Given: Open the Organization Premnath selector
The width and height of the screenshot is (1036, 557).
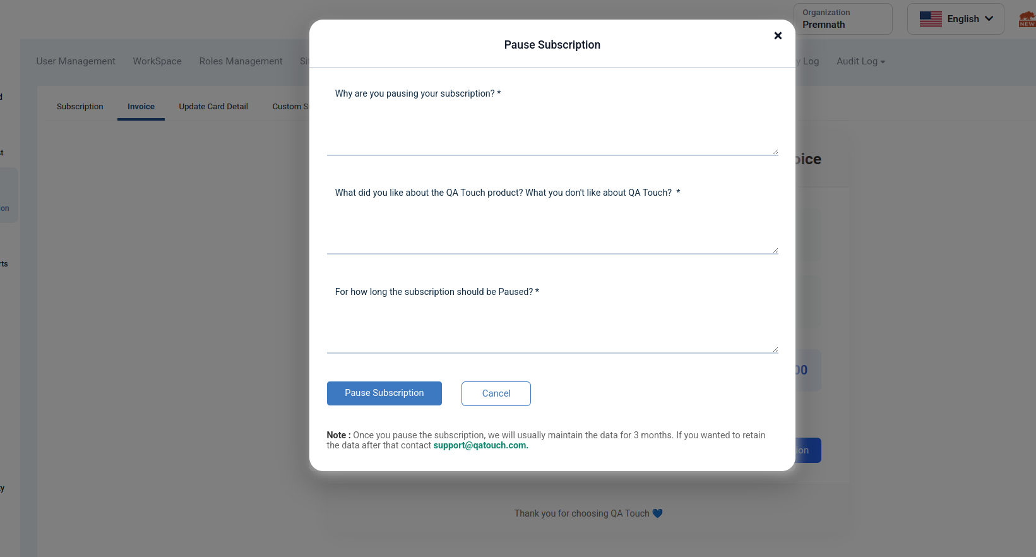Looking at the screenshot, I should (x=843, y=19).
